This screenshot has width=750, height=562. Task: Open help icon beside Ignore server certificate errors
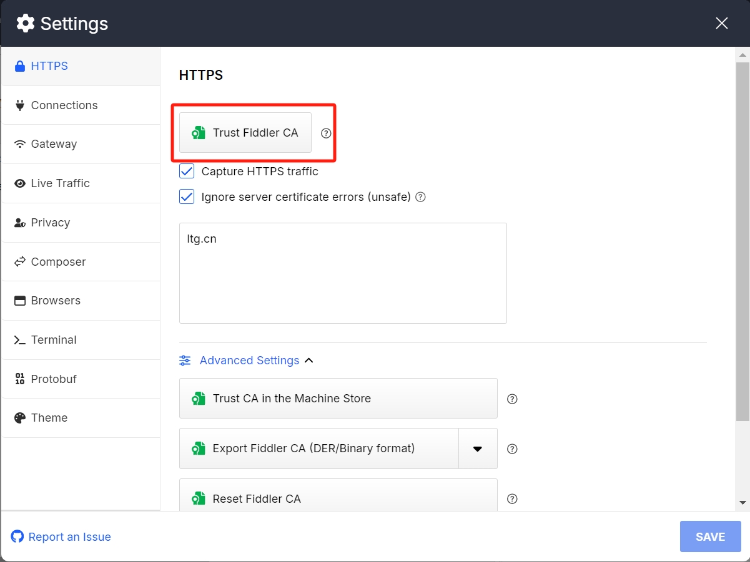[x=421, y=197]
